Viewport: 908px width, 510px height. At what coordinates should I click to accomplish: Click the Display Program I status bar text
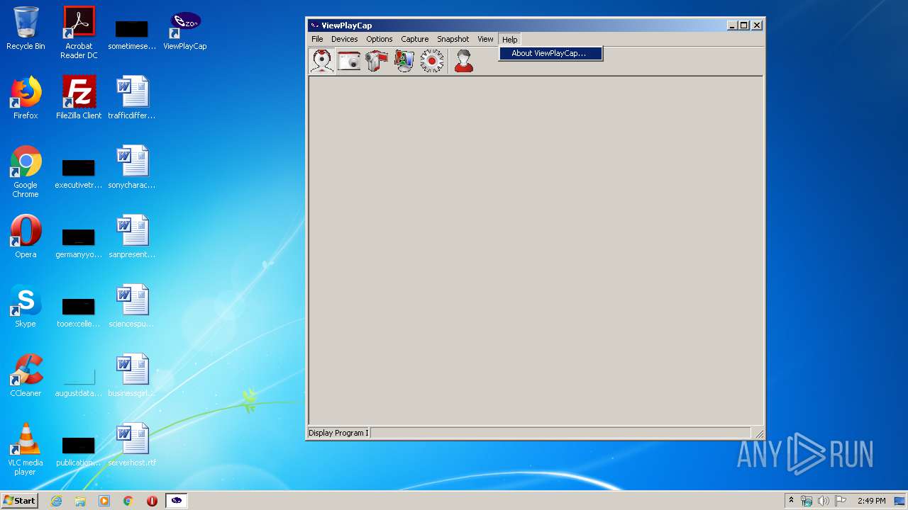point(338,433)
